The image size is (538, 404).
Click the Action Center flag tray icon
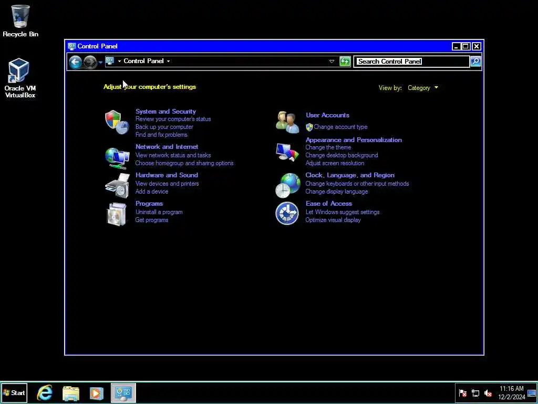(463, 393)
